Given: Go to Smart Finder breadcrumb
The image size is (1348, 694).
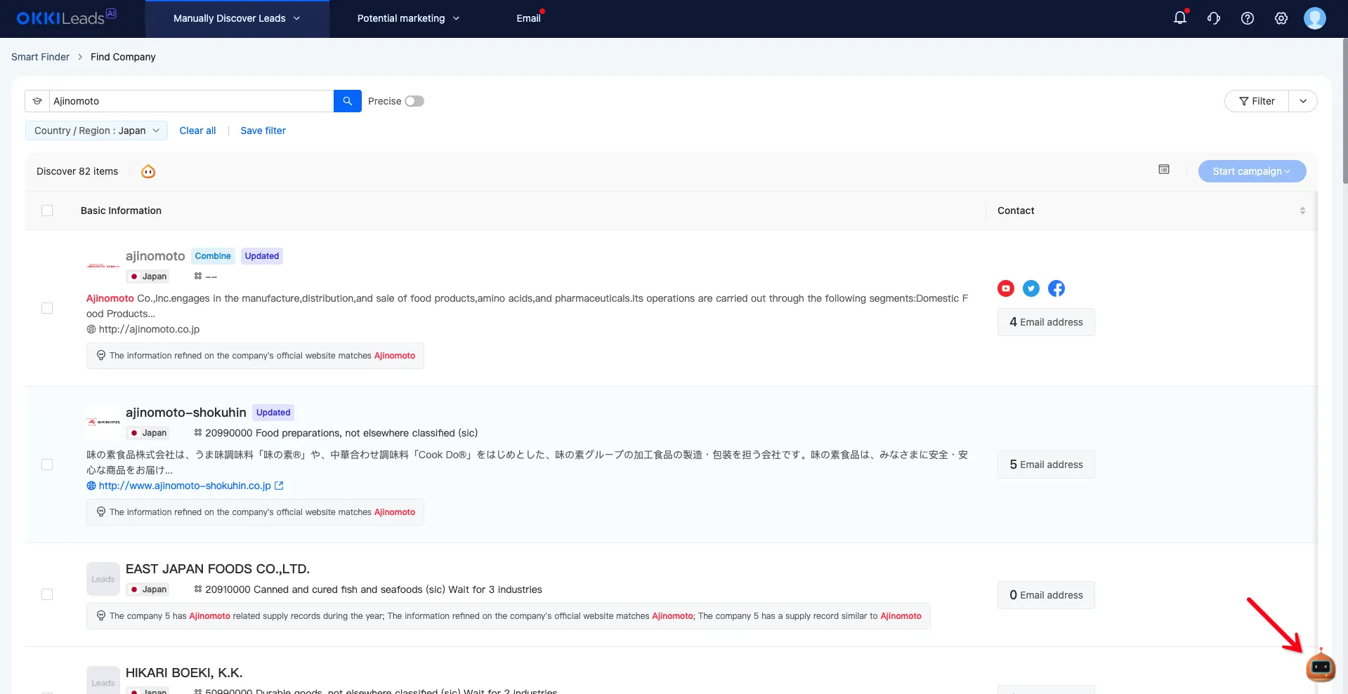Looking at the screenshot, I should [x=40, y=57].
